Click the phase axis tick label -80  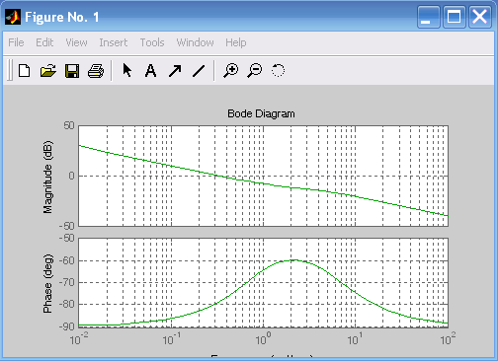[67, 304]
